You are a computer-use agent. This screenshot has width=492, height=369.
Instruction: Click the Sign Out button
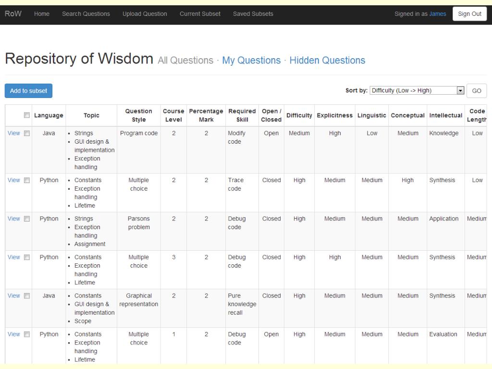pos(469,14)
